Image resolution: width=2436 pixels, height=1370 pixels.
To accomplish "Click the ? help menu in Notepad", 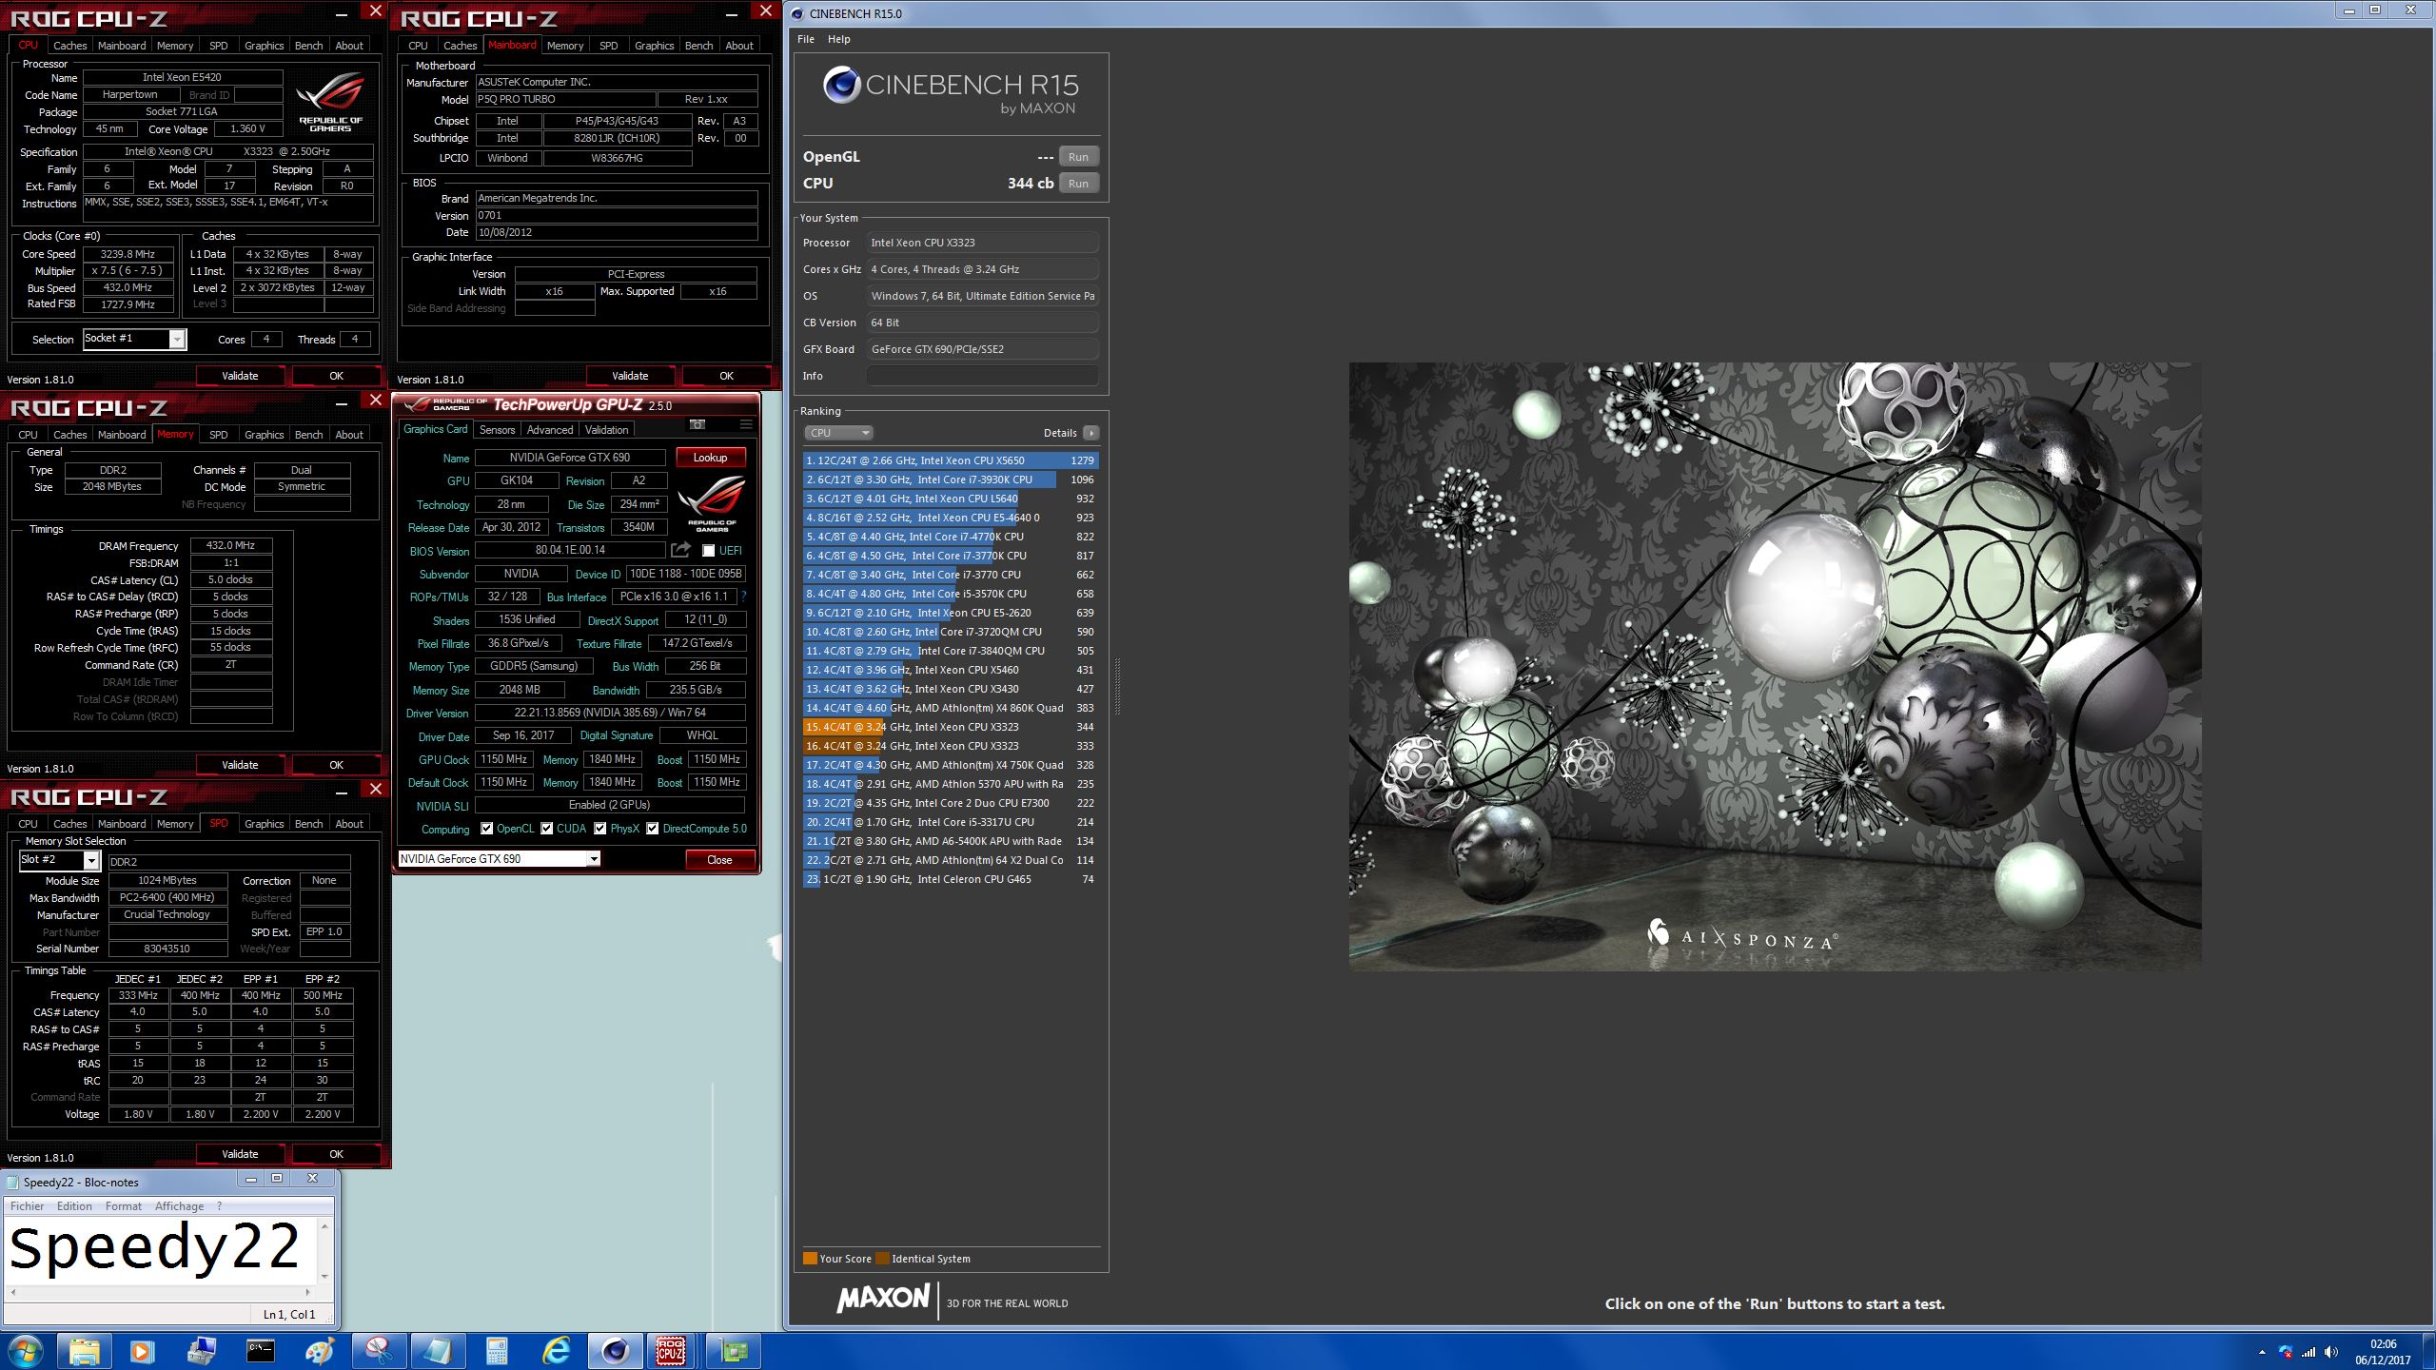I will (x=219, y=1206).
